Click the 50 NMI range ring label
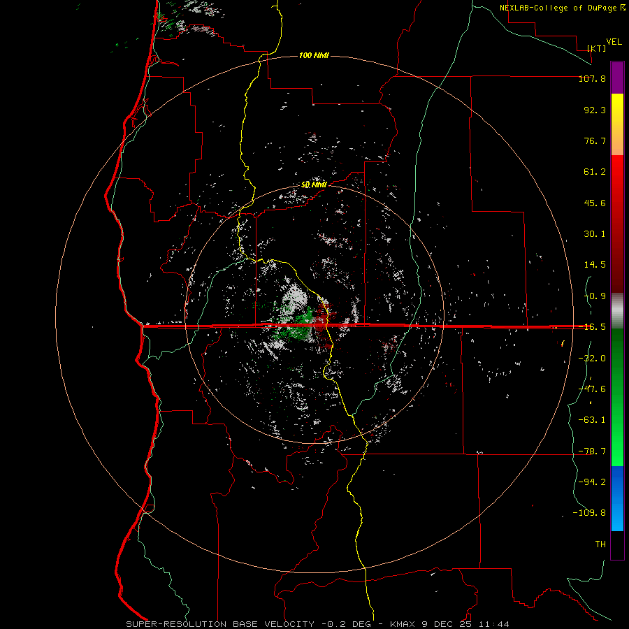 click(x=314, y=185)
